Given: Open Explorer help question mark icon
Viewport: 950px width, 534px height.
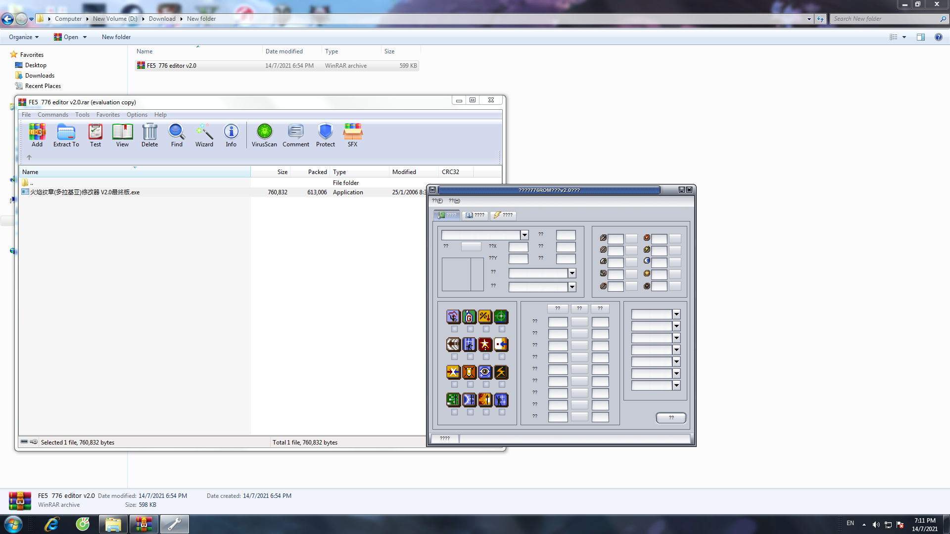Looking at the screenshot, I should (938, 37).
